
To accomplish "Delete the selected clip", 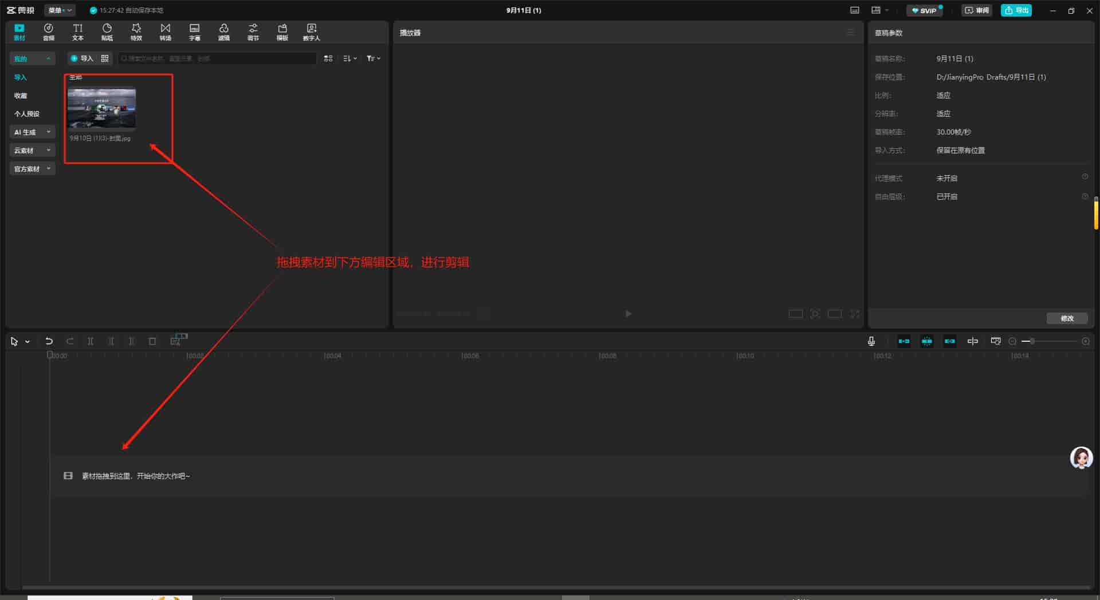I will (x=152, y=341).
